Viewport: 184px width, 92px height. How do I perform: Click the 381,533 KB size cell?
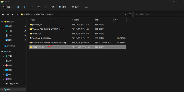[x=121, y=43]
